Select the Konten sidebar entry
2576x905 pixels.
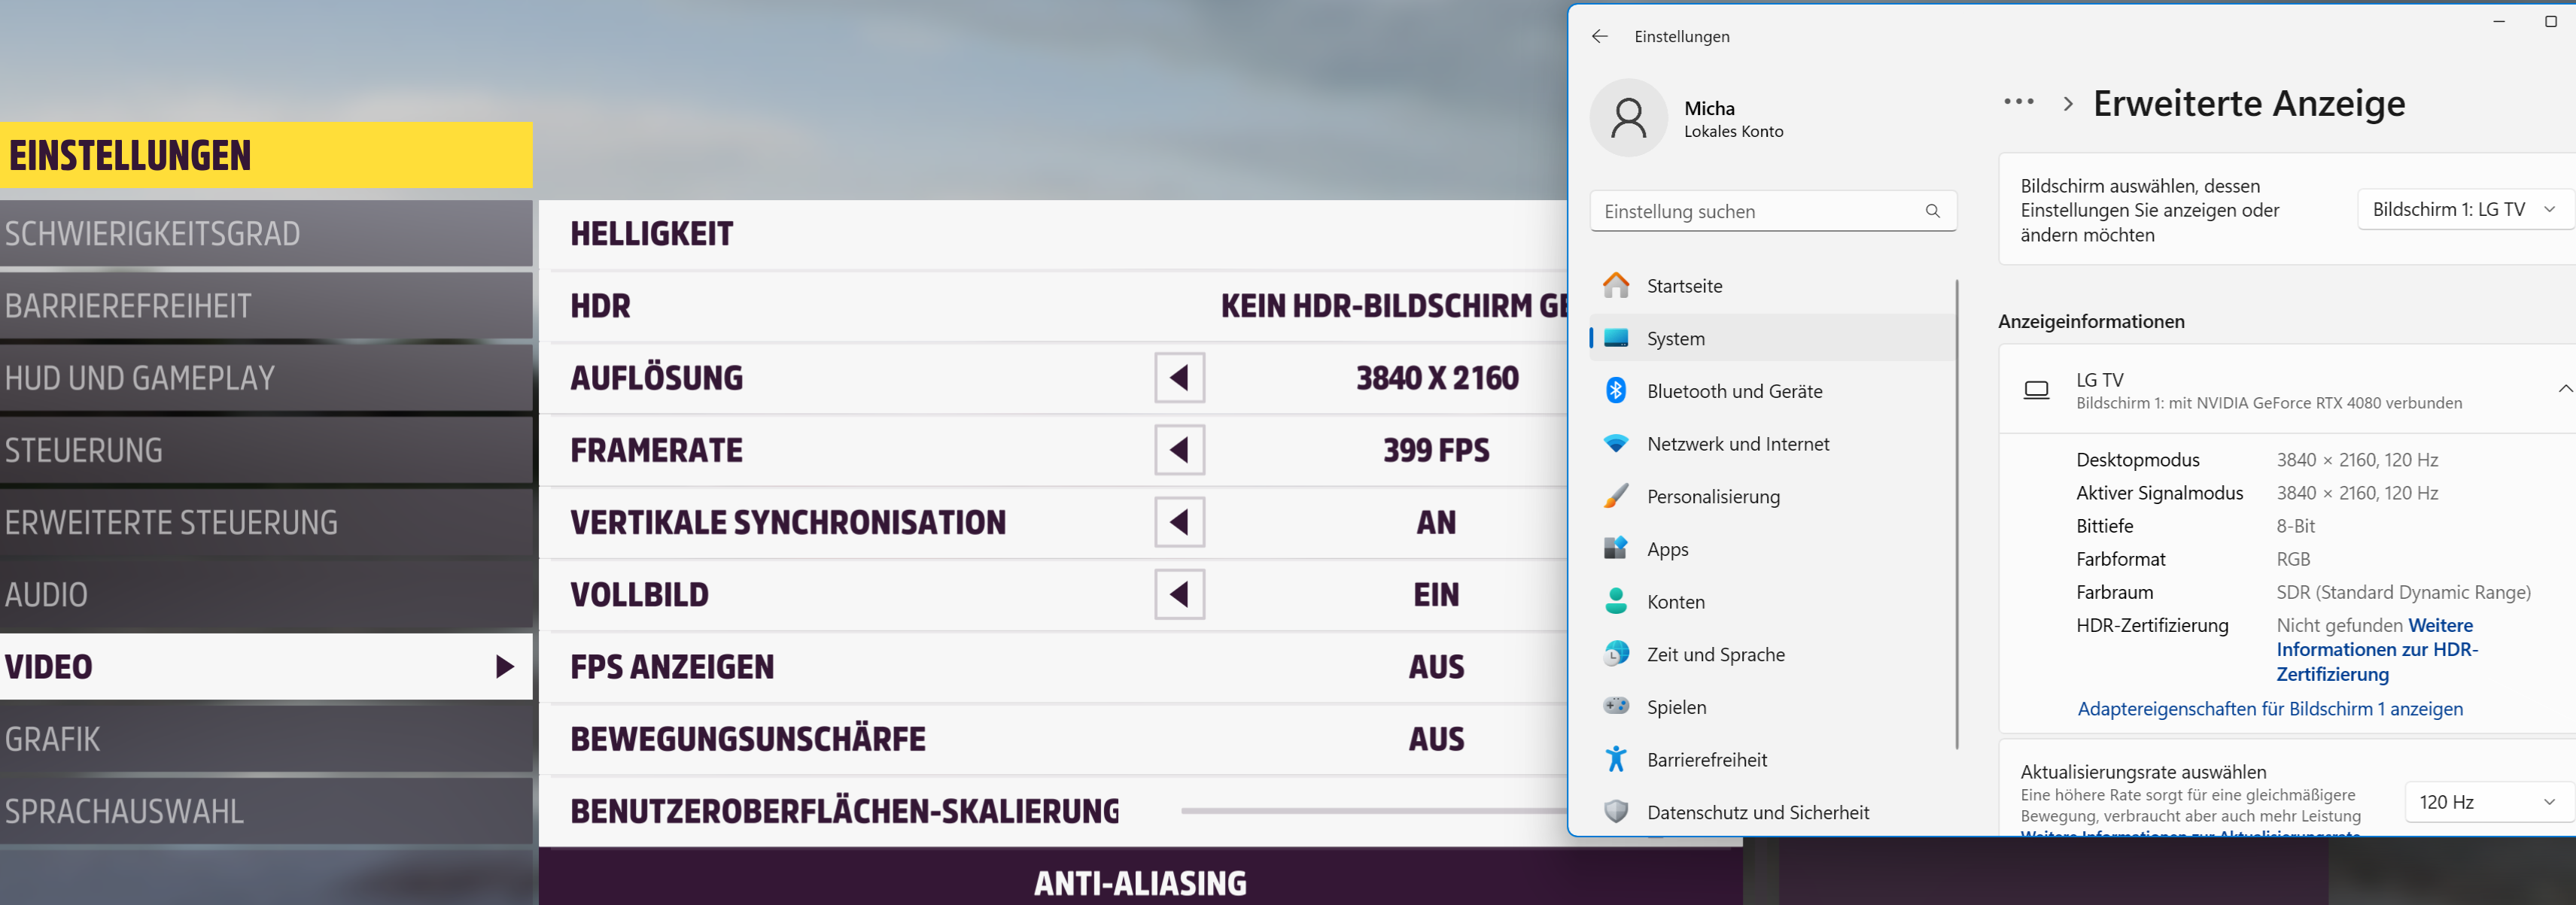pos(1675,602)
